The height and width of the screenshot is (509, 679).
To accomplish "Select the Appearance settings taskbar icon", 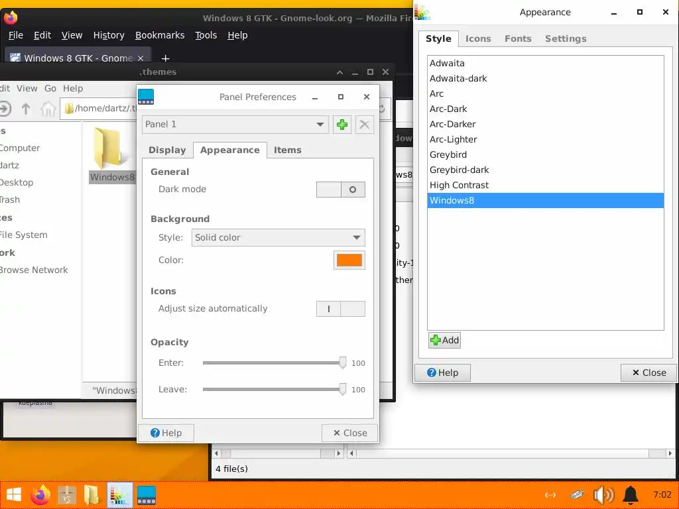I will [x=119, y=495].
